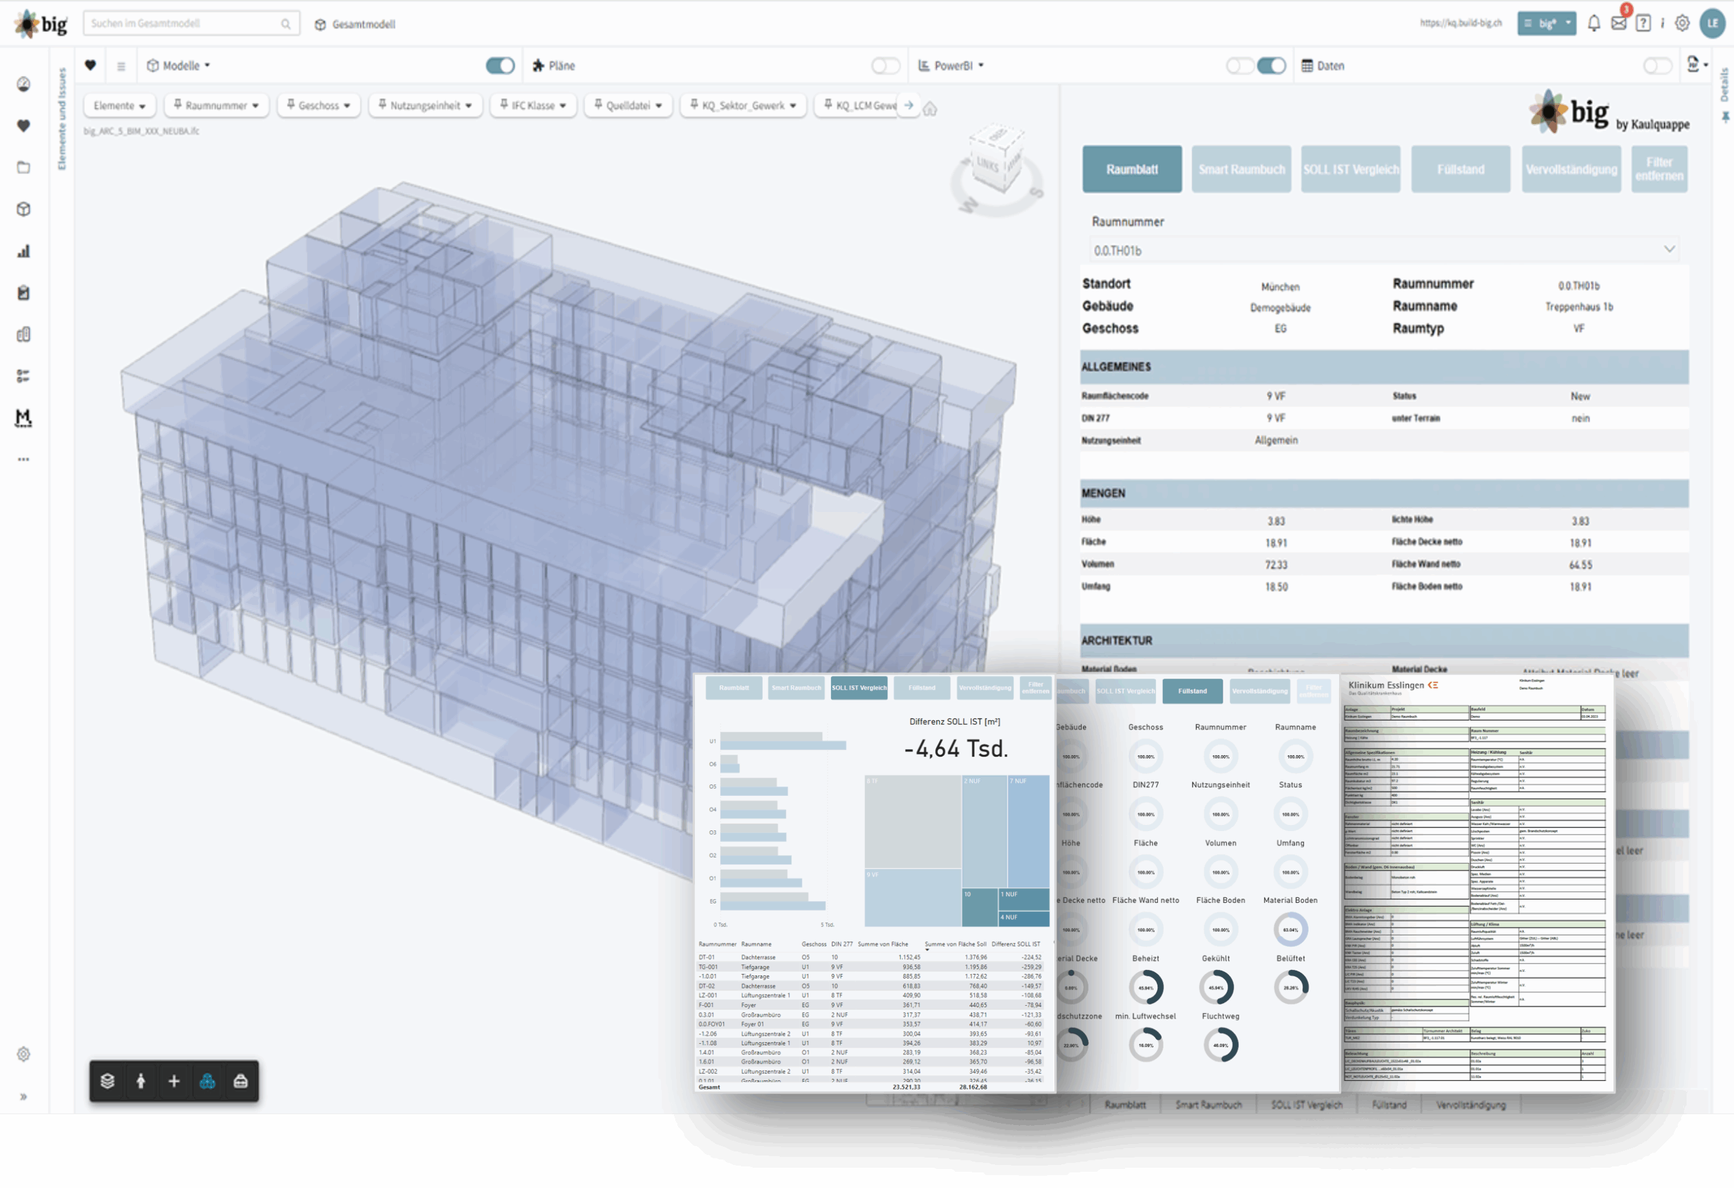Open the Geschoss filter dropdown

318,105
